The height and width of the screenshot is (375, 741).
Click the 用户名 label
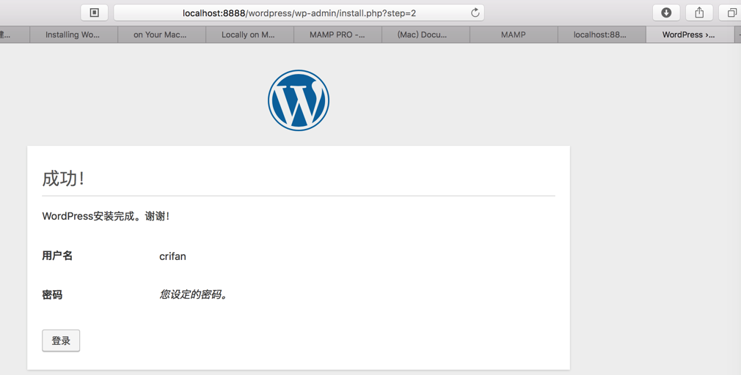click(x=57, y=256)
